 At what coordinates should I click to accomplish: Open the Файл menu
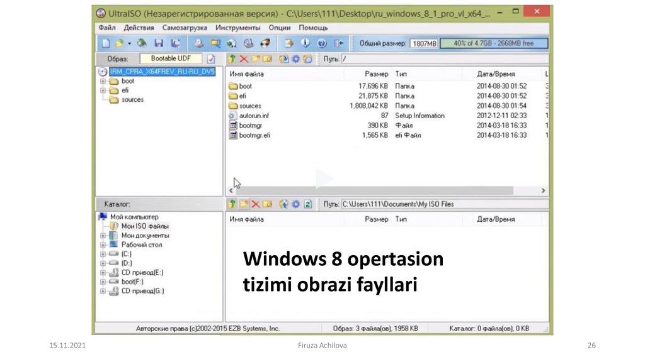[x=107, y=28]
